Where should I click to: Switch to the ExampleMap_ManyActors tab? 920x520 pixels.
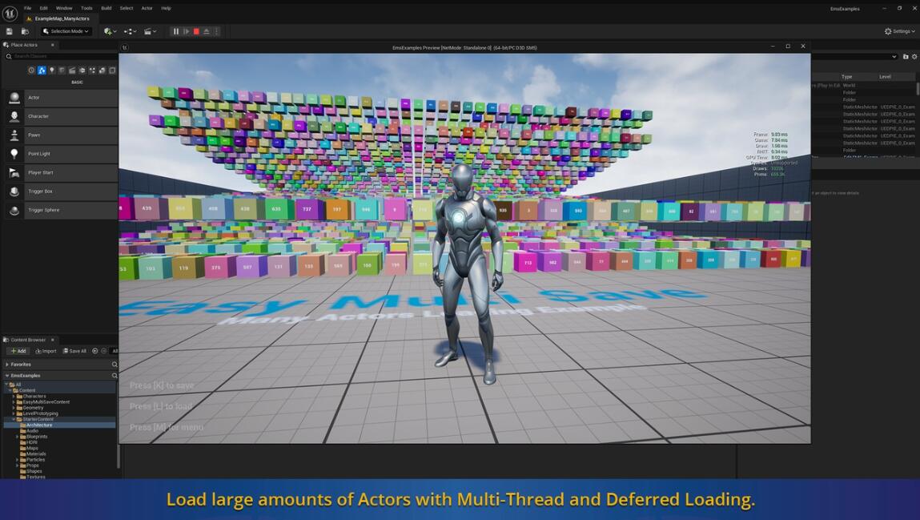61,18
